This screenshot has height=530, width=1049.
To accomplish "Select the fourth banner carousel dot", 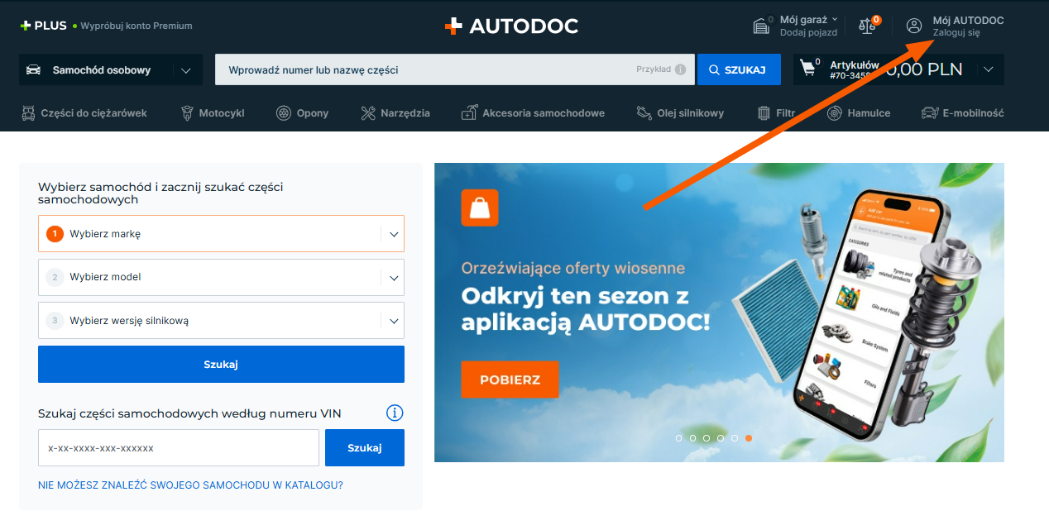I will (721, 438).
